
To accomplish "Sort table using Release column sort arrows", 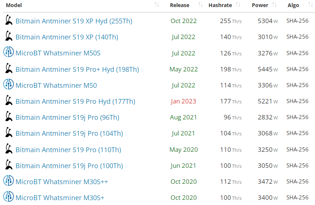I will pos(200,4).
